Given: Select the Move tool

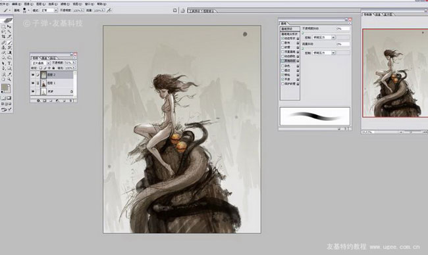Looking at the screenshot, I should [x=10, y=26].
